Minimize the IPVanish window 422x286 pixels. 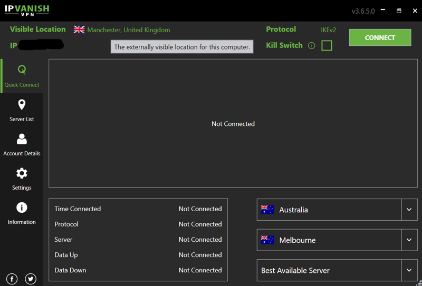[x=383, y=10]
